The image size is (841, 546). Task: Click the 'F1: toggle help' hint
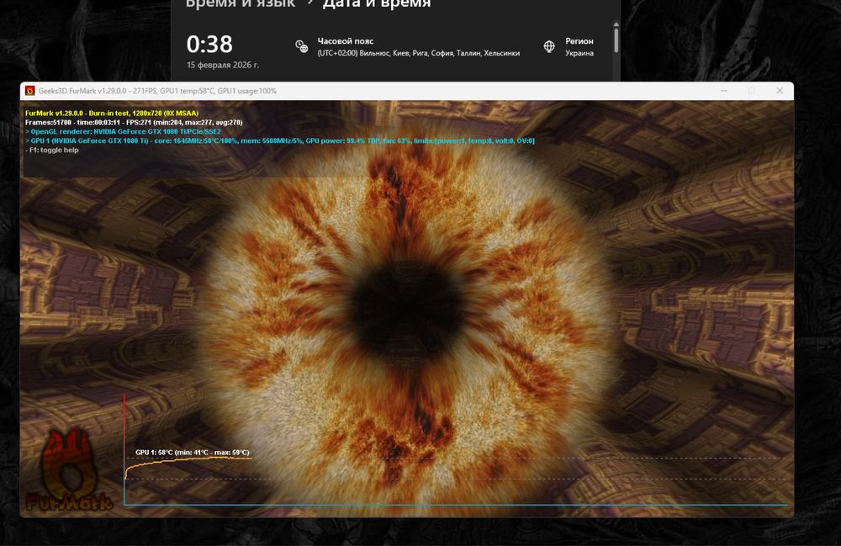[x=52, y=151]
